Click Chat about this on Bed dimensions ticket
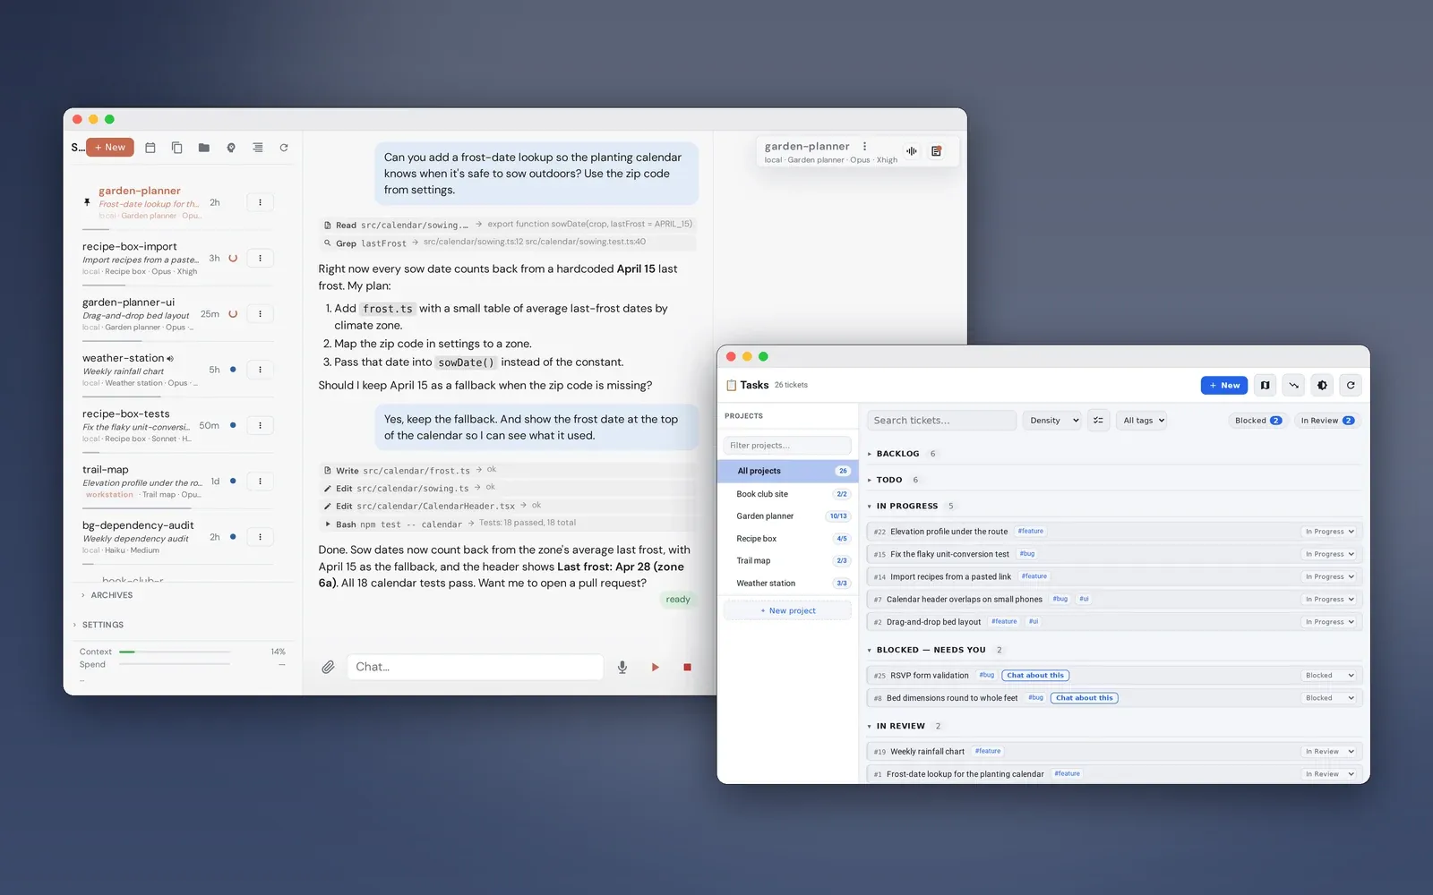The image size is (1433, 895). [x=1084, y=698]
